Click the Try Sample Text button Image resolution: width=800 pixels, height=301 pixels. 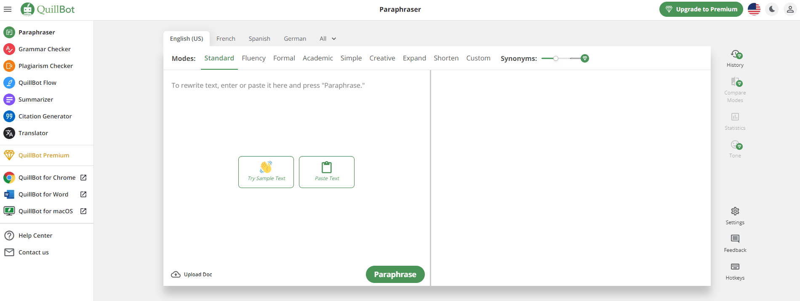click(266, 172)
